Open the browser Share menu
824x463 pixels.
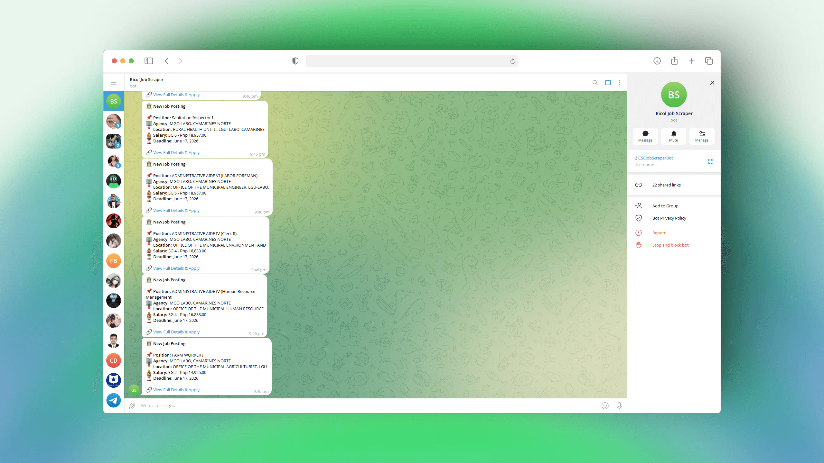pos(674,61)
